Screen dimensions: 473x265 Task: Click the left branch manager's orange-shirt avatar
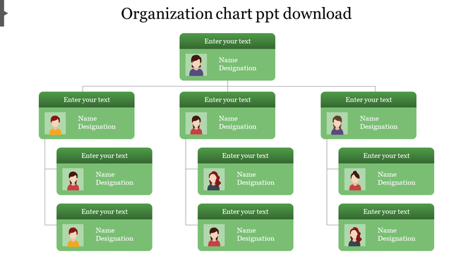pos(55,123)
